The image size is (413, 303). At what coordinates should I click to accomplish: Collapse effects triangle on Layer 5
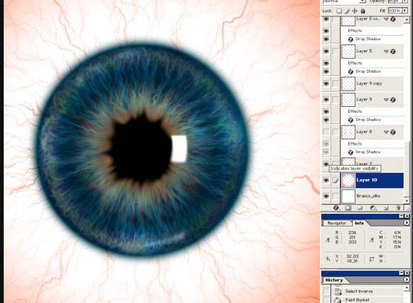click(x=386, y=51)
